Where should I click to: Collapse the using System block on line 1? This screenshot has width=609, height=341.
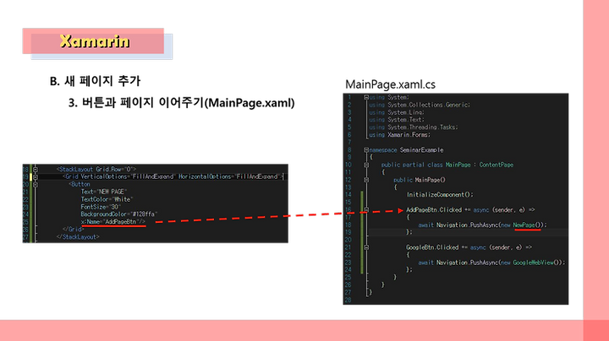tap(366, 98)
